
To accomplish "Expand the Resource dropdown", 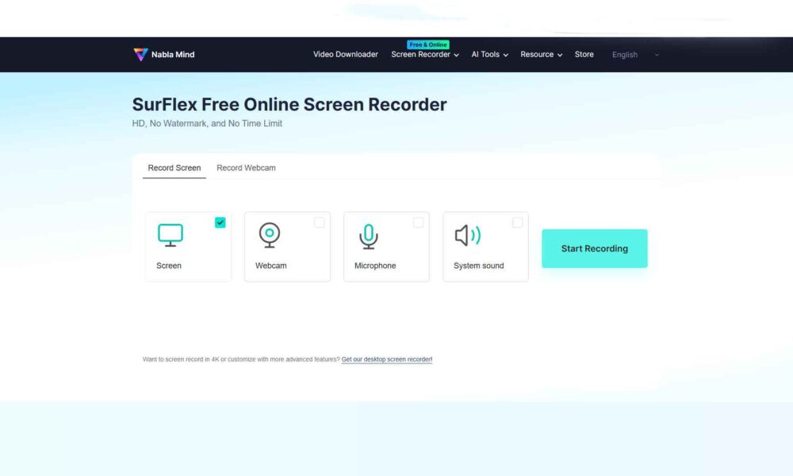I will point(541,54).
